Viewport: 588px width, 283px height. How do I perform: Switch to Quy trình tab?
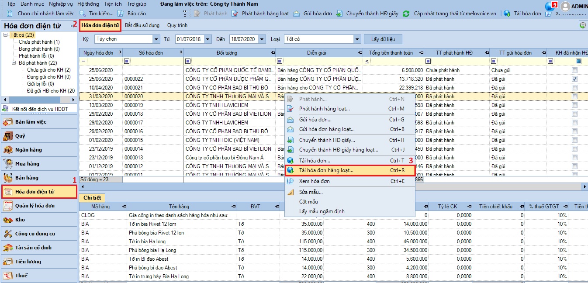coord(177,25)
